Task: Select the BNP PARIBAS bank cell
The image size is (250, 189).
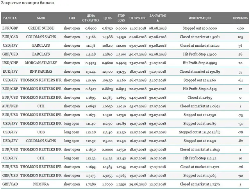Action: coord(41,72)
